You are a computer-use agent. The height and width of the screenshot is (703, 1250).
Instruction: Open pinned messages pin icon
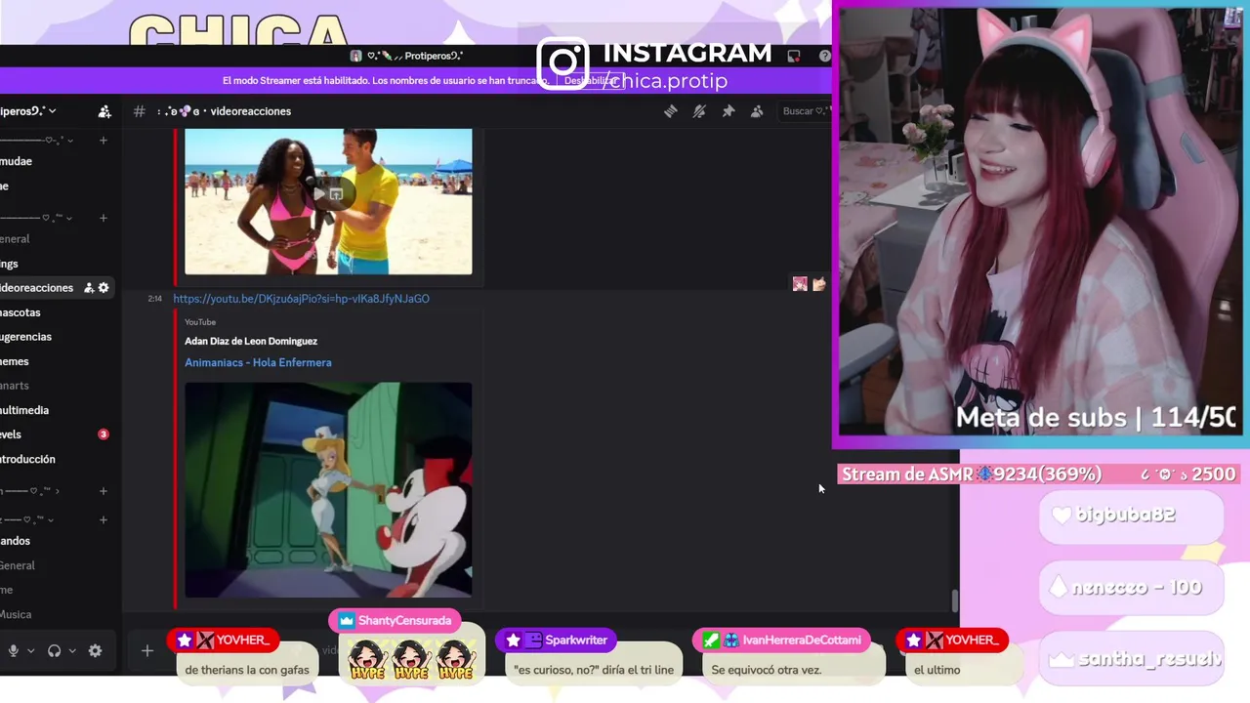tap(729, 111)
